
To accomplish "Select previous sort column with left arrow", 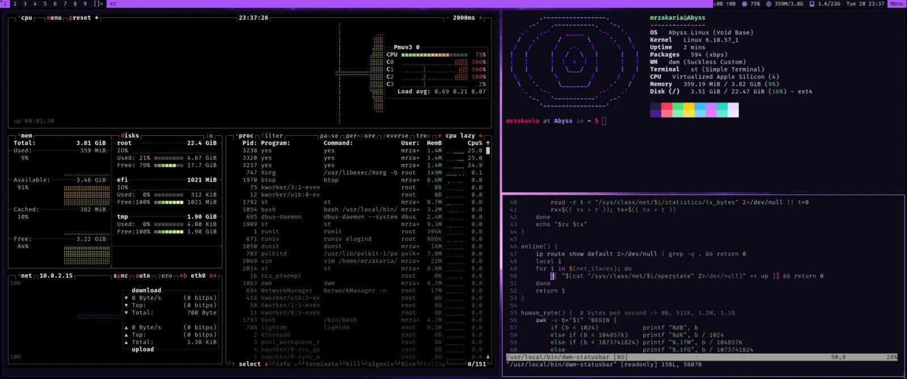I will pos(440,136).
